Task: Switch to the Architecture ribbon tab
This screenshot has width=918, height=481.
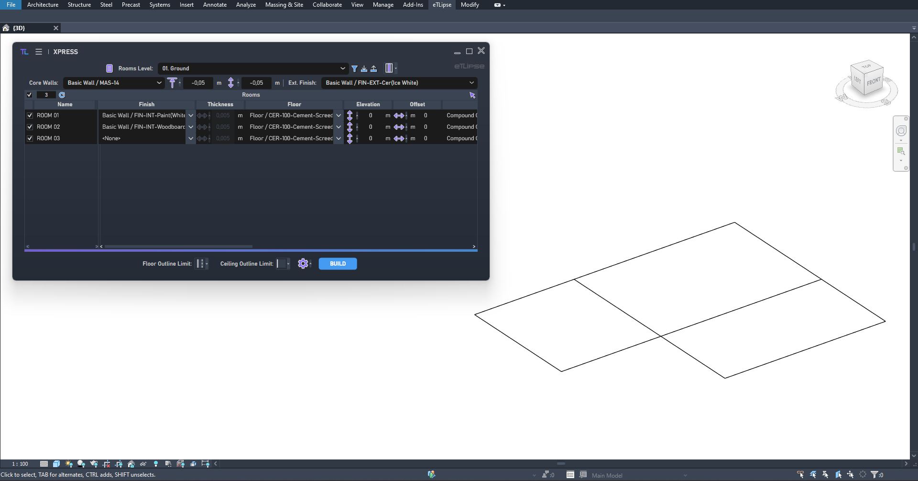Action: coord(43,5)
